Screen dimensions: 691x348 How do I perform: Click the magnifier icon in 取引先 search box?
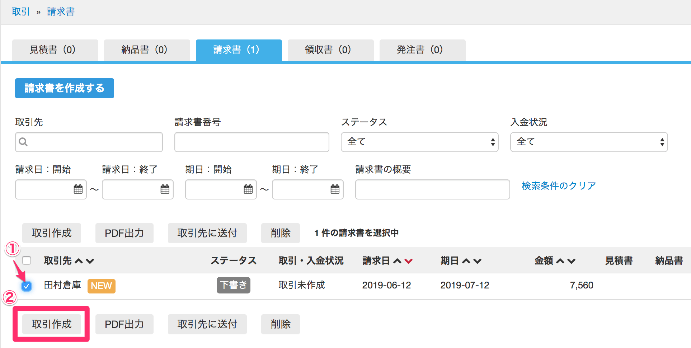click(23, 142)
